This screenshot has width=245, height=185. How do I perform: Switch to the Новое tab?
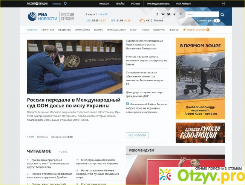click(63, 152)
